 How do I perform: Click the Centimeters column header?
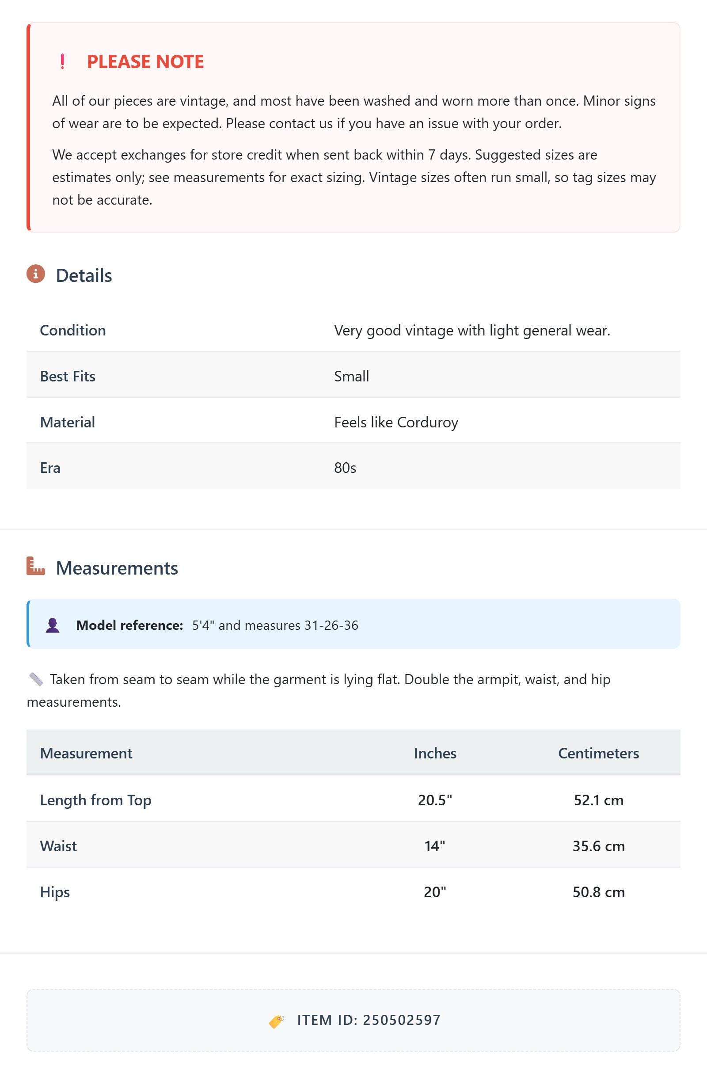pyautogui.click(x=598, y=753)
